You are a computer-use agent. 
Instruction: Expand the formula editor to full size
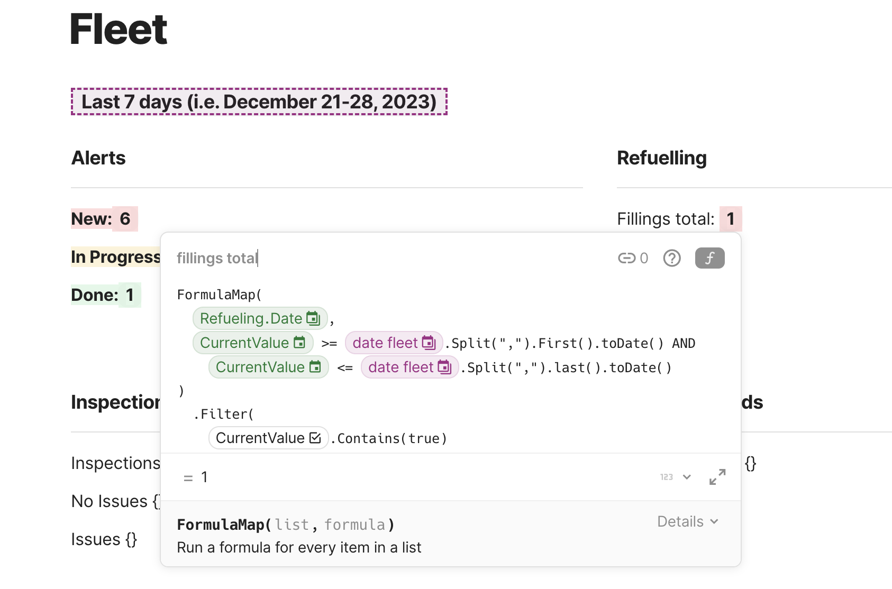pyautogui.click(x=717, y=477)
